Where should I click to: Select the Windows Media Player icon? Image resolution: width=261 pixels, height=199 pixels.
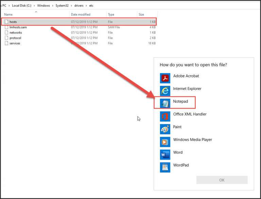coord(165,141)
